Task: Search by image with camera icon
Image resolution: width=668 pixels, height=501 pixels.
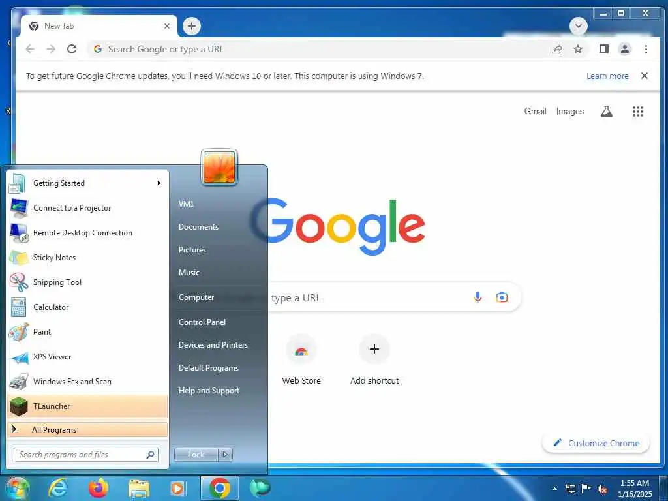Action: point(502,297)
